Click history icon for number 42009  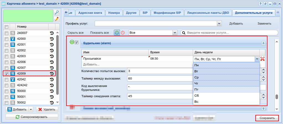(x=52, y=74)
